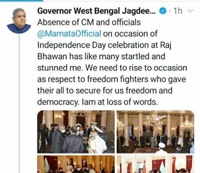Screen dimensions: 200x173
Task: Click the 1h timestamp
Action: point(178,11)
